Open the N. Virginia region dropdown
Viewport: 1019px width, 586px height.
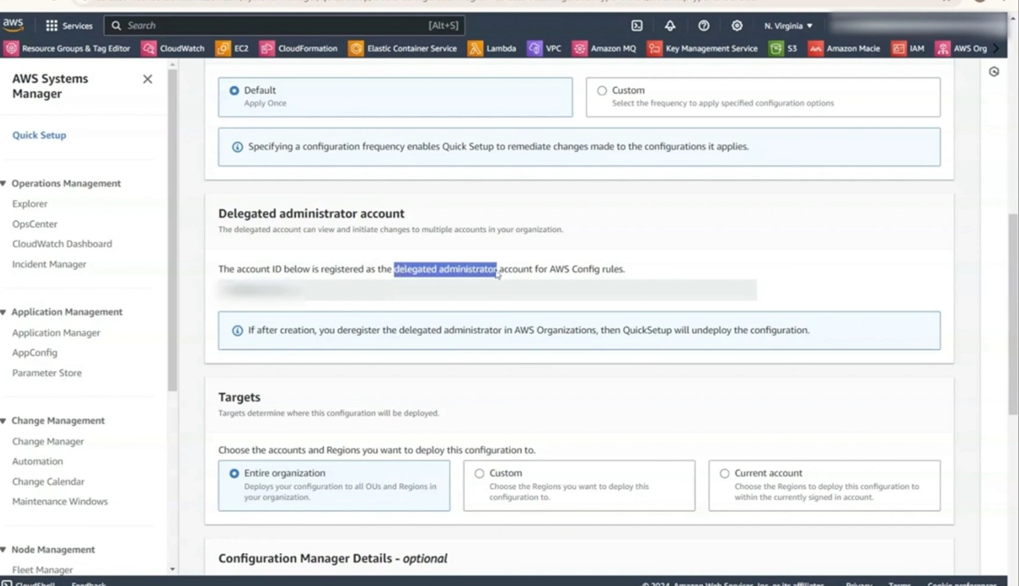pyautogui.click(x=788, y=26)
